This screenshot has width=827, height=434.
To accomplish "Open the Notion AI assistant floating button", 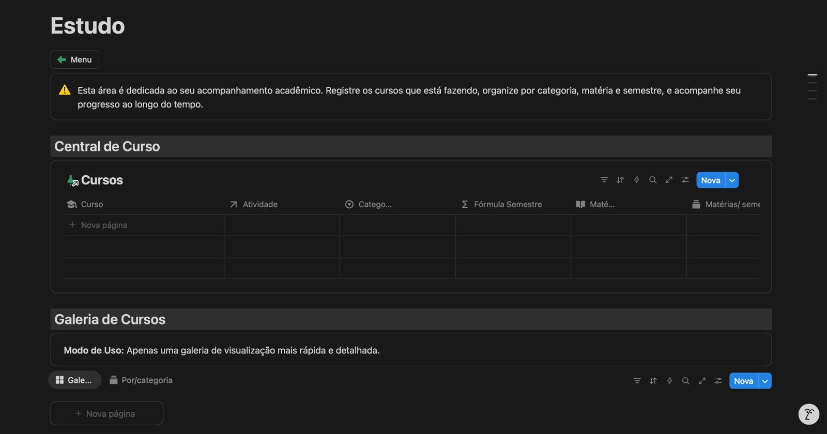I will 808,414.
